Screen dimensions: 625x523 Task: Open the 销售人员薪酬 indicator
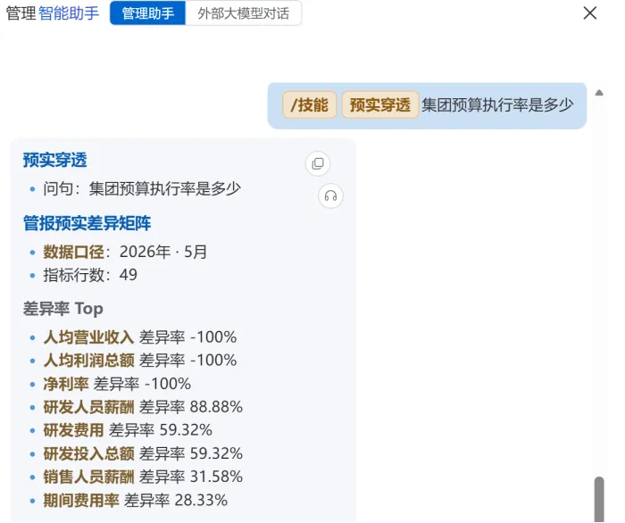click(88, 477)
